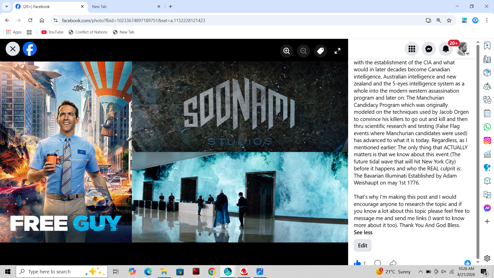This screenshot has height=278, width=494.
Task: Go to Facebook home via logo
Action: (30, 49)
